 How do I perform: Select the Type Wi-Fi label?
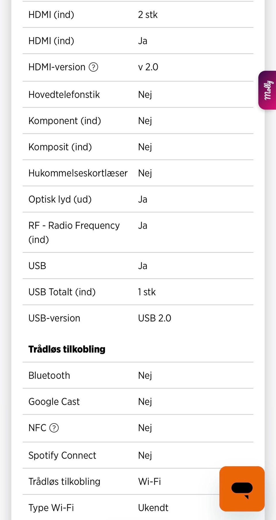51,508
